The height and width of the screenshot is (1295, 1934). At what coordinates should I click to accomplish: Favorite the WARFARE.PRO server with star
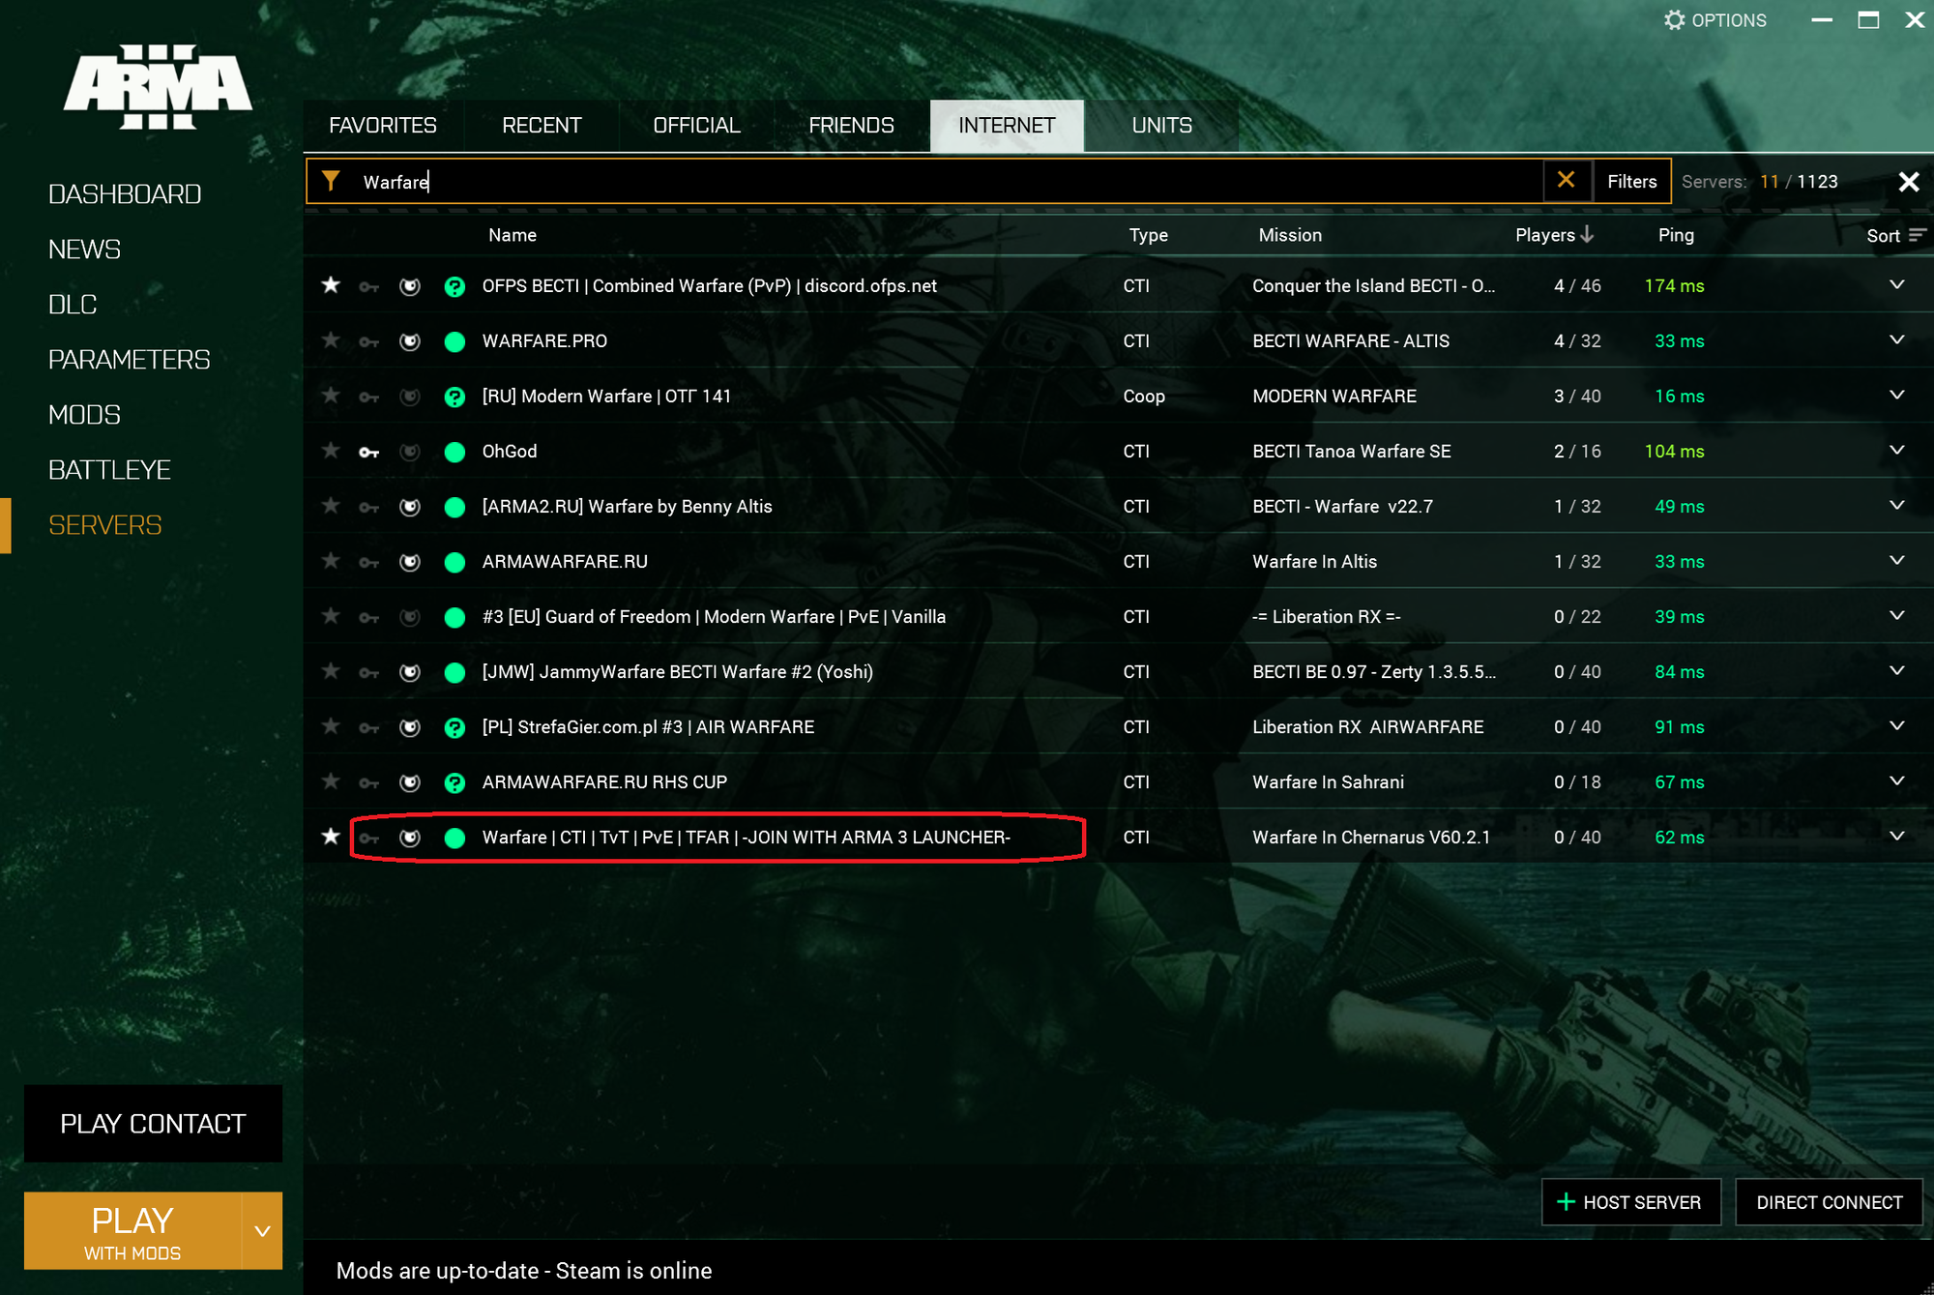(331, 340)
